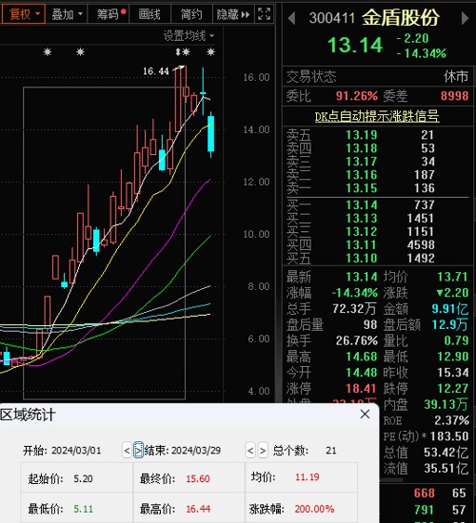Close the 区域统计 dialog
Image resolution: width=476 pixels, height=523 pixels.
coord(365,414)
